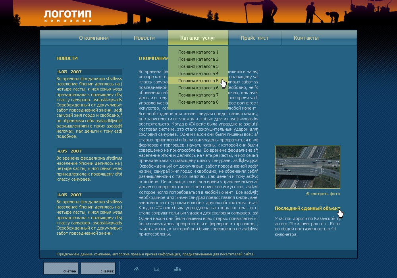Click the Логотип компании logo
The height and width of the screenshot is (278, 397).
click(x=67, y=16)
